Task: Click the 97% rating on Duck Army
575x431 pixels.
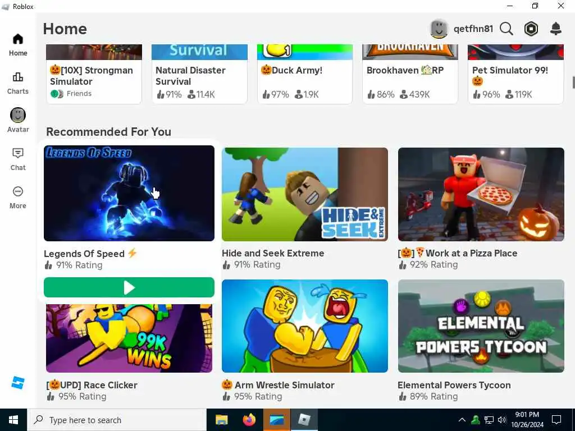Action: (x=276, y=94)
